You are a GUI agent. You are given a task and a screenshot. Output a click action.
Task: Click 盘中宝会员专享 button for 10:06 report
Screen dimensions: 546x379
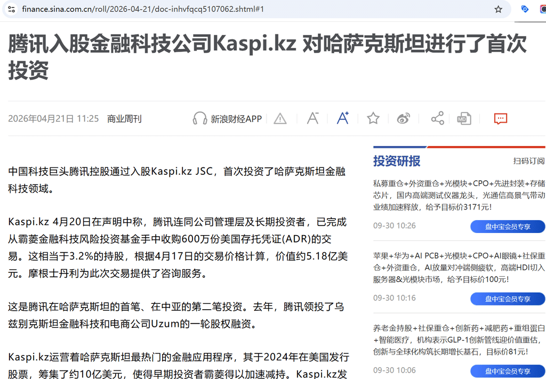click(x=508, y=371)
